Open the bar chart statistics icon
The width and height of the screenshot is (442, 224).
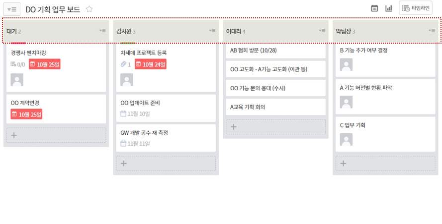(x=389, y=8)
